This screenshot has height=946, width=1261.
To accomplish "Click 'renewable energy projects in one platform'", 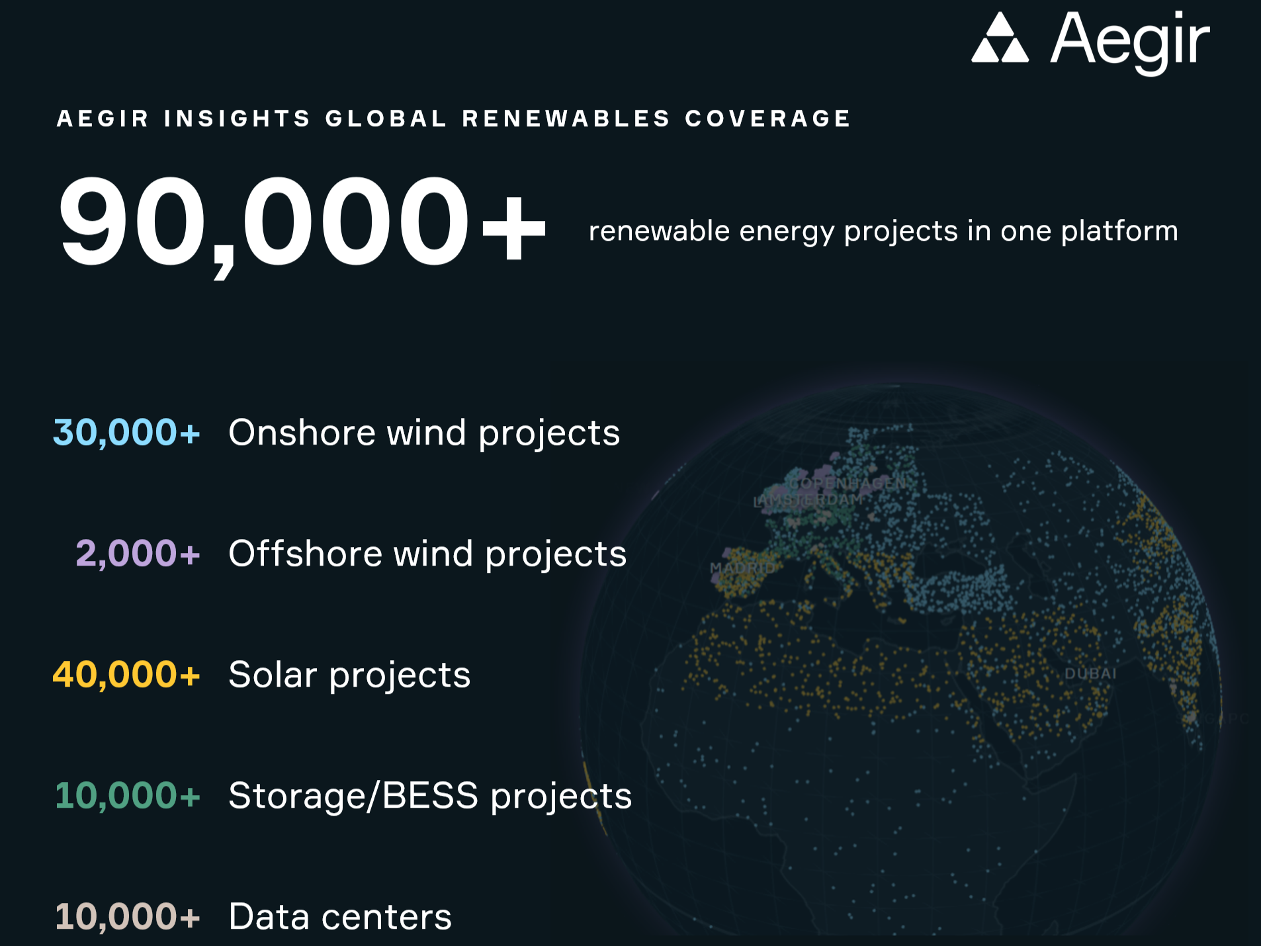I will click(883, 232).
